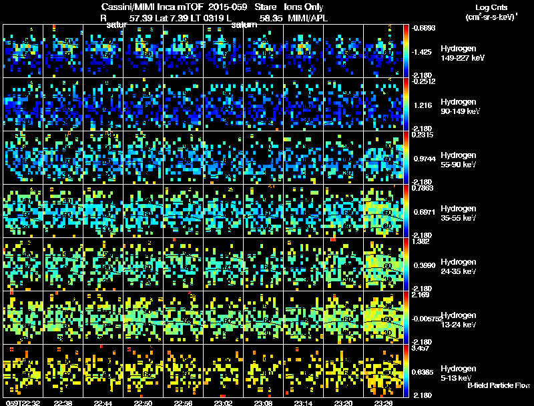Open the 24-35 keV image panel at 23:26
534x406 pixels.
pyautogui.click(x=383, y=265)
